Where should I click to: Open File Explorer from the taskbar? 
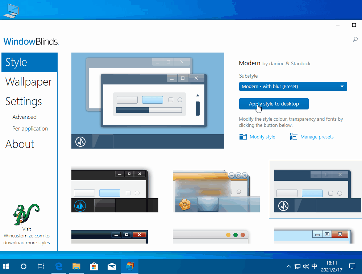point(76,267)
